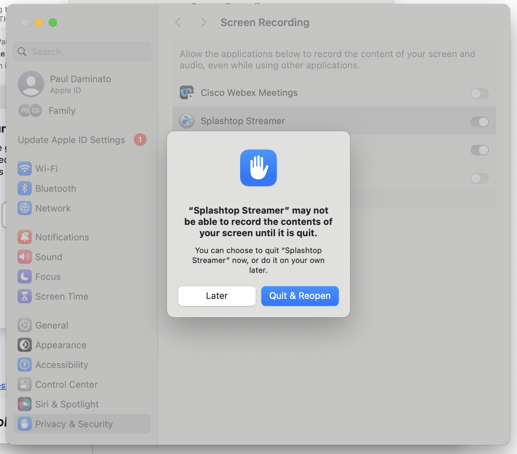Select Screen Time in sidebar
The width and height of the screenshot is (517, 454).
[82, 296]
